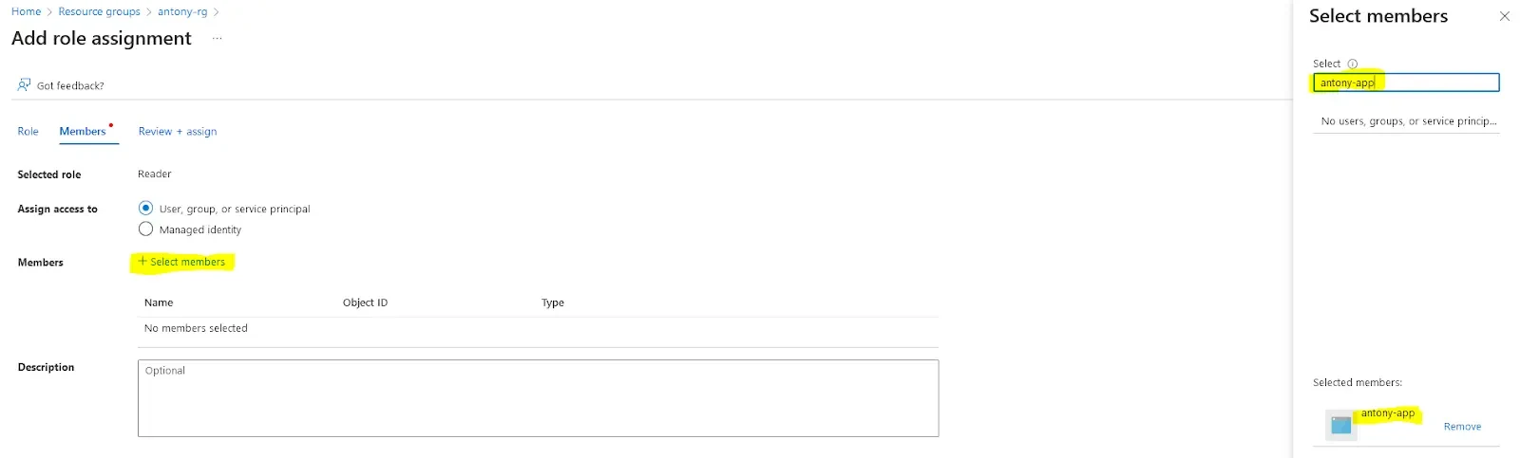The height and width of the screenshot is (458, 1520).
Task: Open Resource groups breadcrumb link
Action: click(99, 11)
